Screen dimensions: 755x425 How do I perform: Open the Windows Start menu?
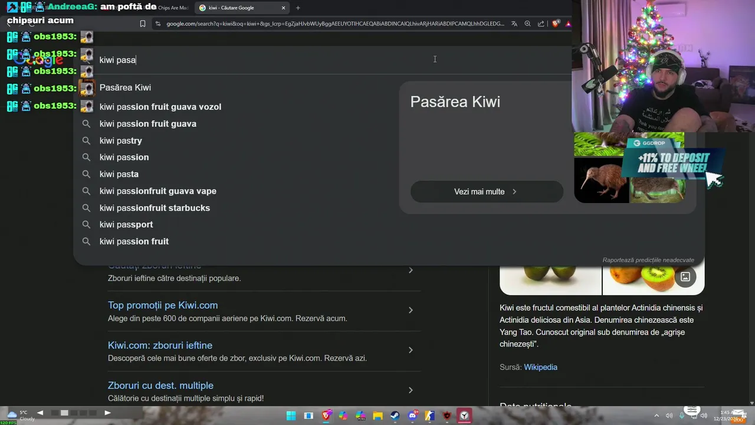(291, 416)
